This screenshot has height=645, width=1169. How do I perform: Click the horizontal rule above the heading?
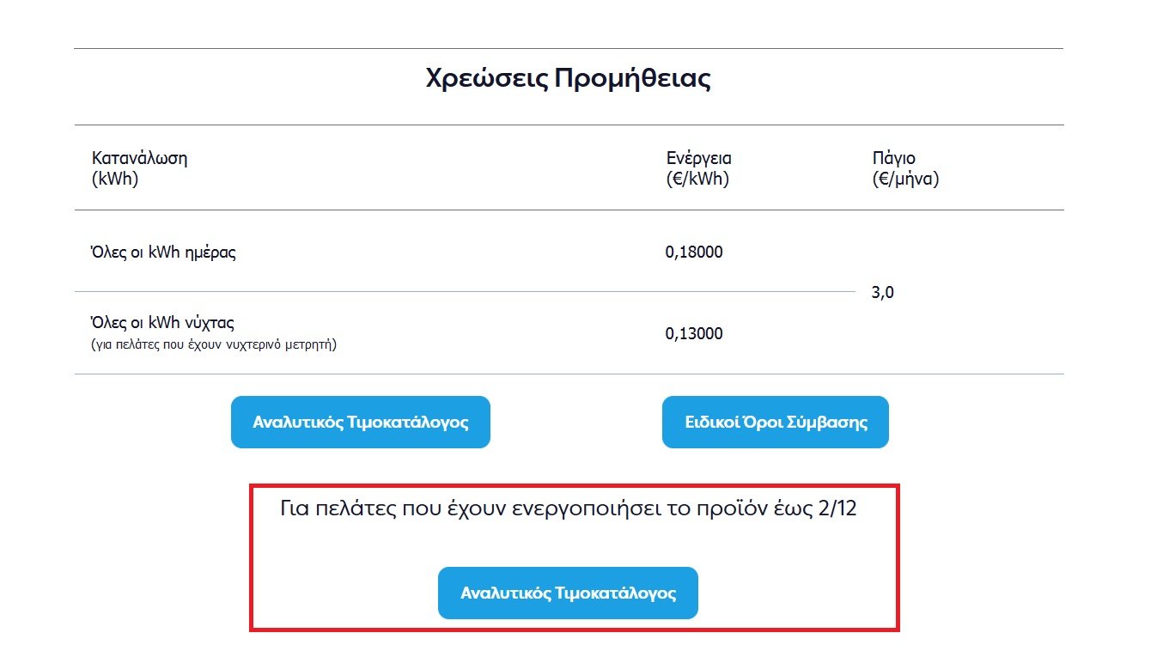click(569, 48)
